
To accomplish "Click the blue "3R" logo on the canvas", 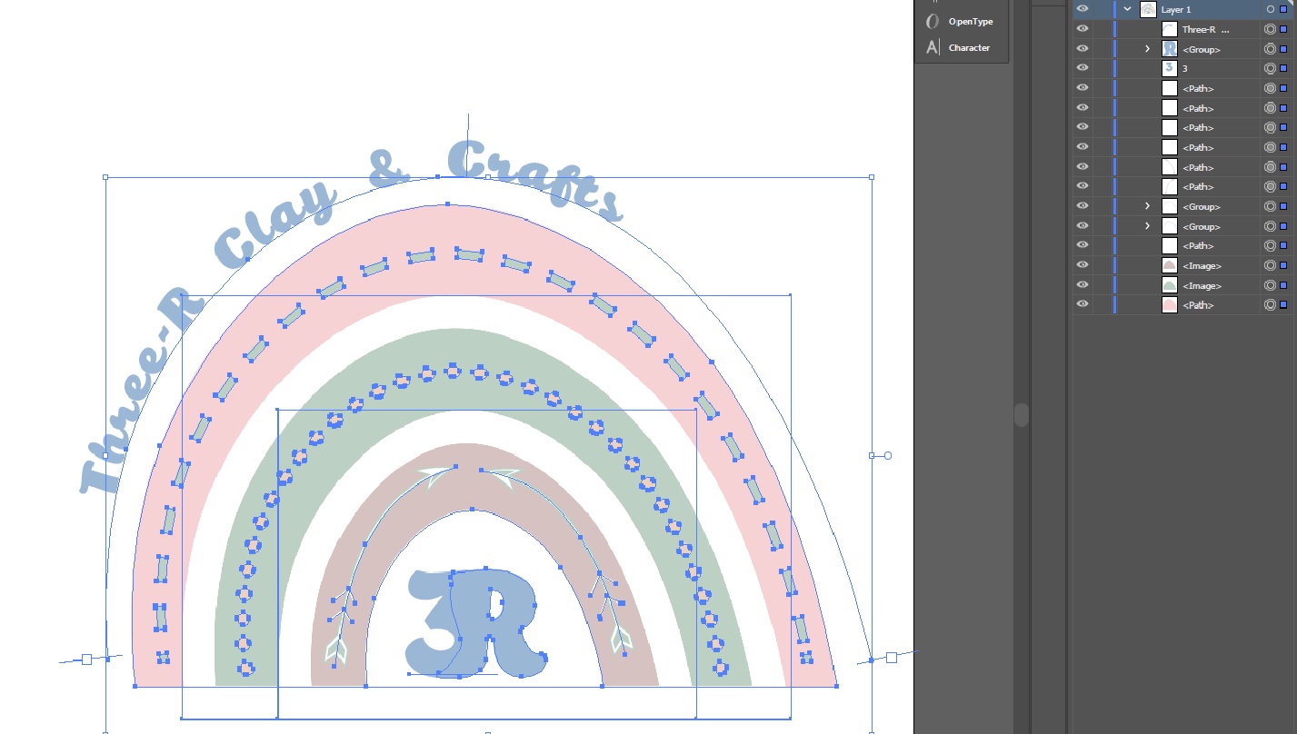I will [x=478, y=623].
